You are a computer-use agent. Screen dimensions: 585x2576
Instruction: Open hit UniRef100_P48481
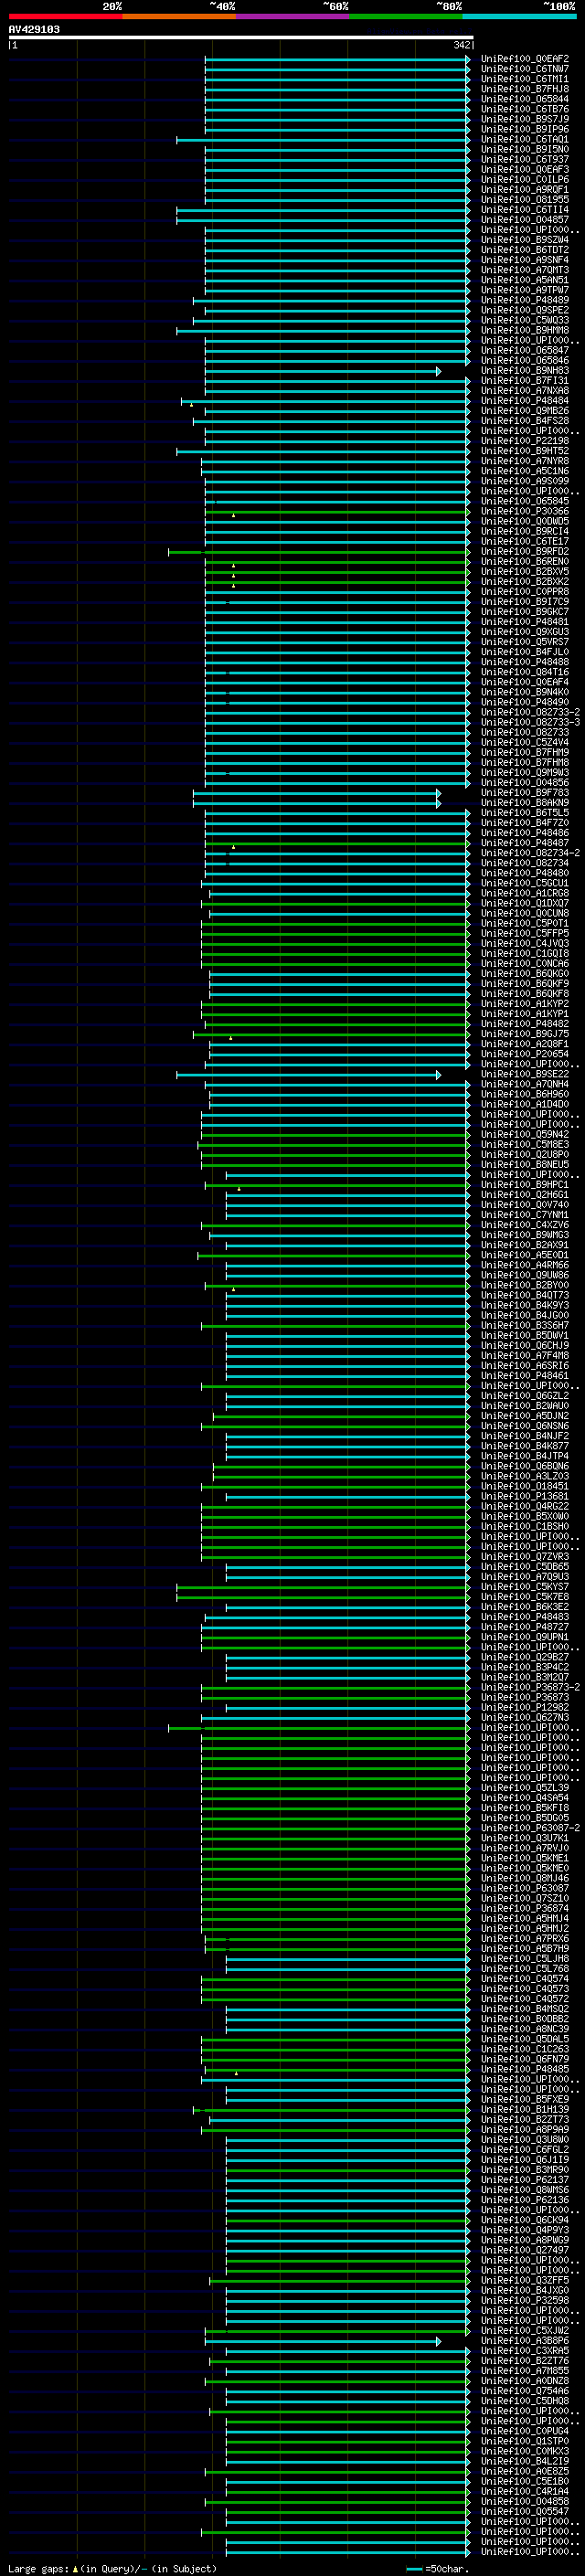[x=525, y=623]
